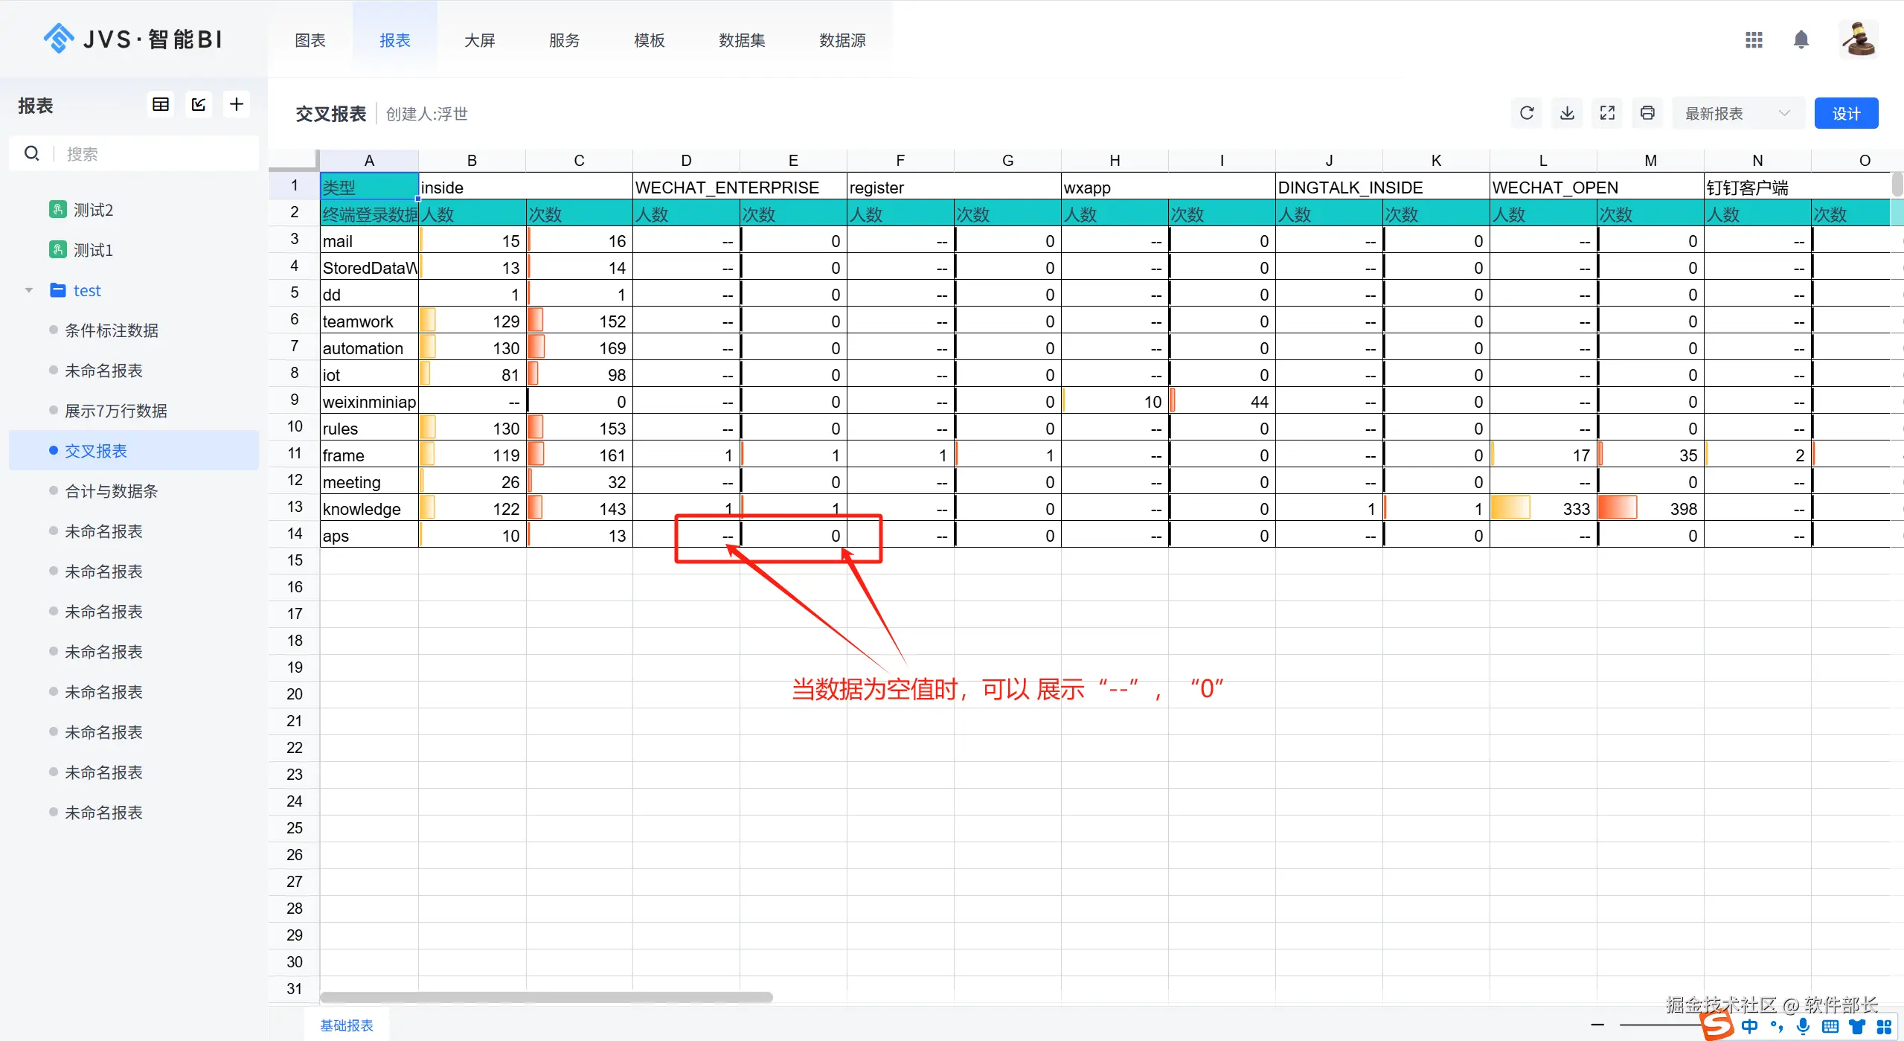This screenshot has height=1041, width=1904.
Task: Collapse the test folder
Action: click(29, 290)
